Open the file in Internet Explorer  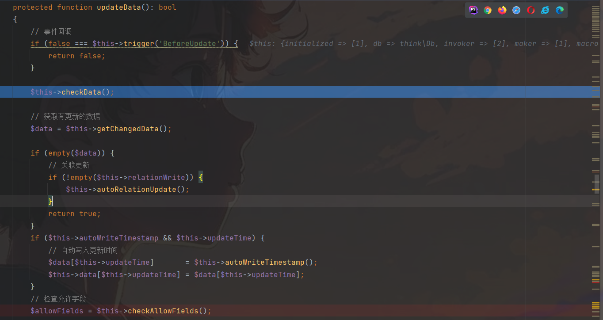545,10
